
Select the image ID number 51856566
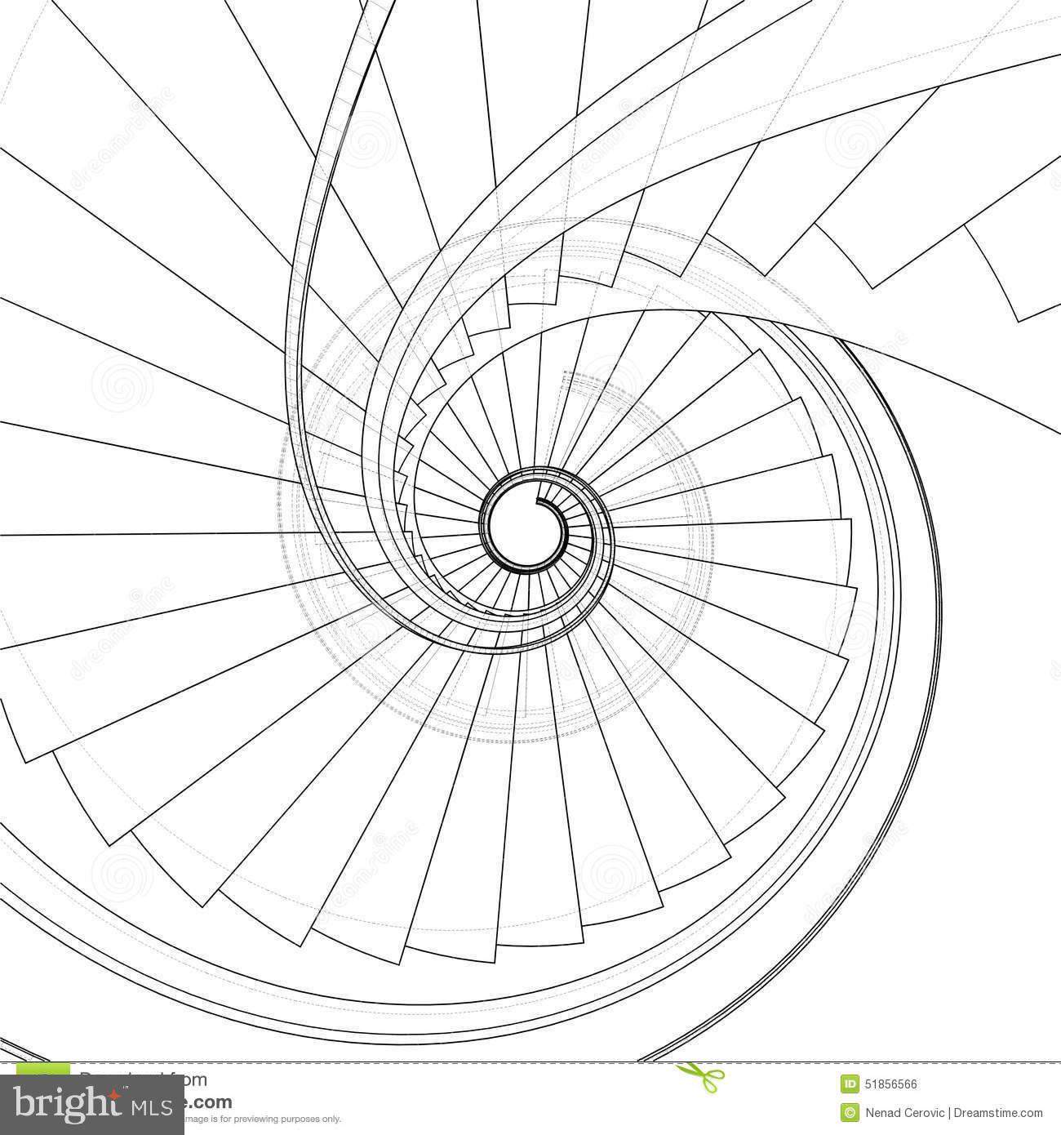point(891,1084)
